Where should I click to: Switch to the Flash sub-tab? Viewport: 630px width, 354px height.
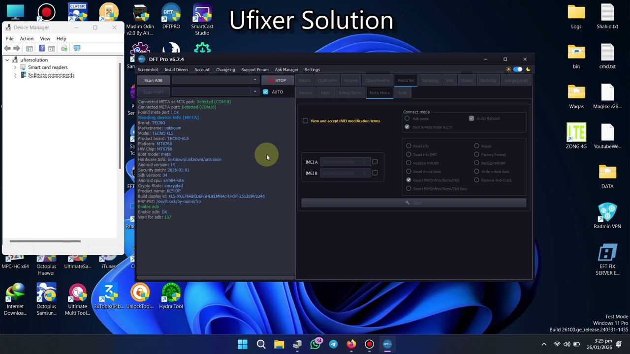tap(325, 93)
